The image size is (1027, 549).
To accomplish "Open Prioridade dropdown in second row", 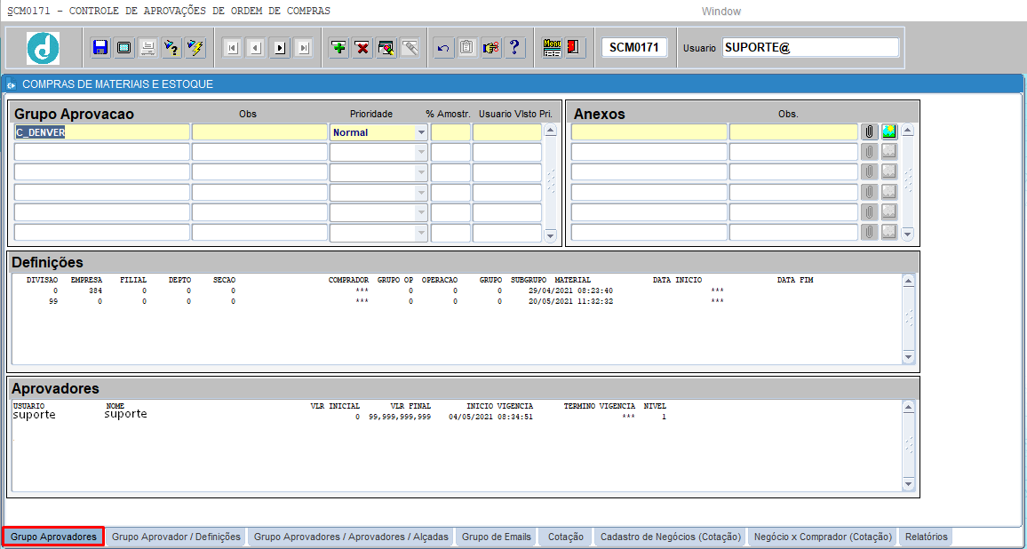I will [421, 153].
